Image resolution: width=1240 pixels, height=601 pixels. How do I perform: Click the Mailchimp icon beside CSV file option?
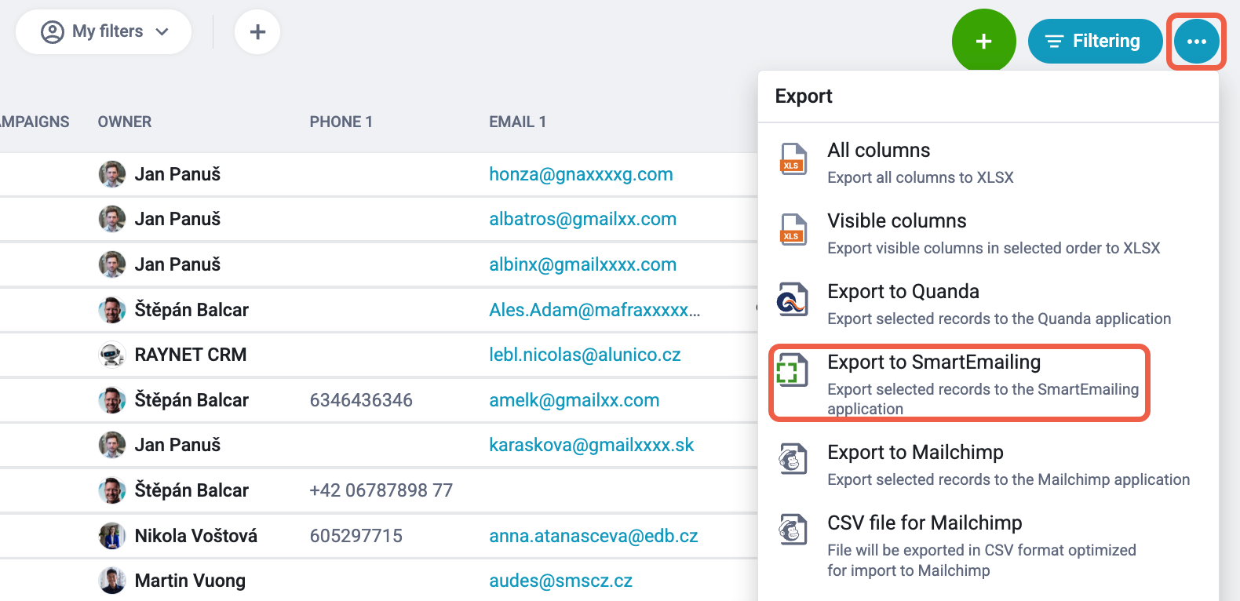[793, 530]
